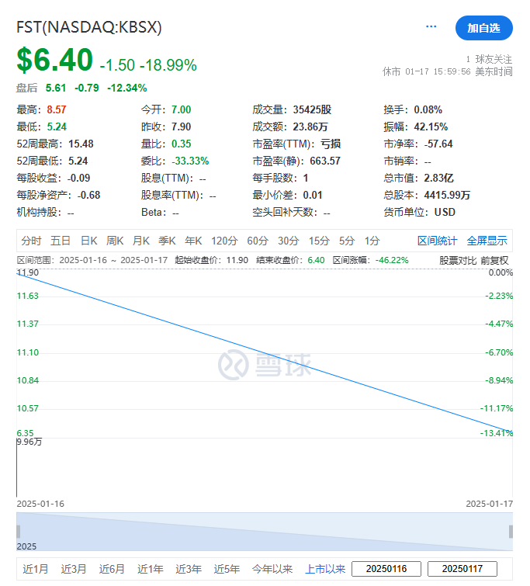Click the $6.40 current price
Viewport: 530px width, 586px height.
pyautogui.click(x=54, y=60)
